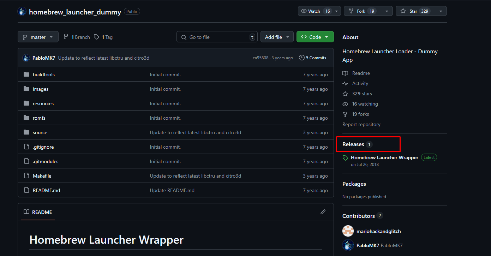Expand the Add file dropdown

coord(277,37)
